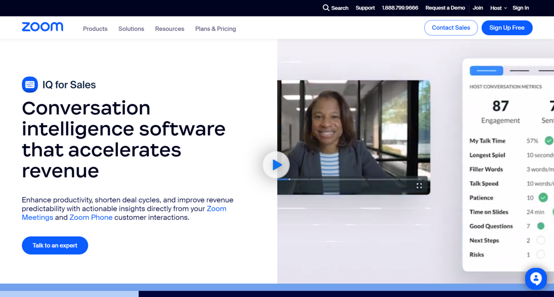Click the Patience green checkmark
This screenshot has width=554, height=297.
(x=543, y=197)
